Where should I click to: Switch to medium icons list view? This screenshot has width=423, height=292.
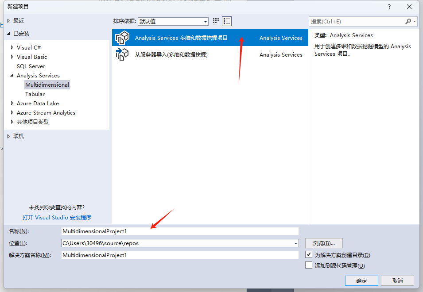coord(227,21)
